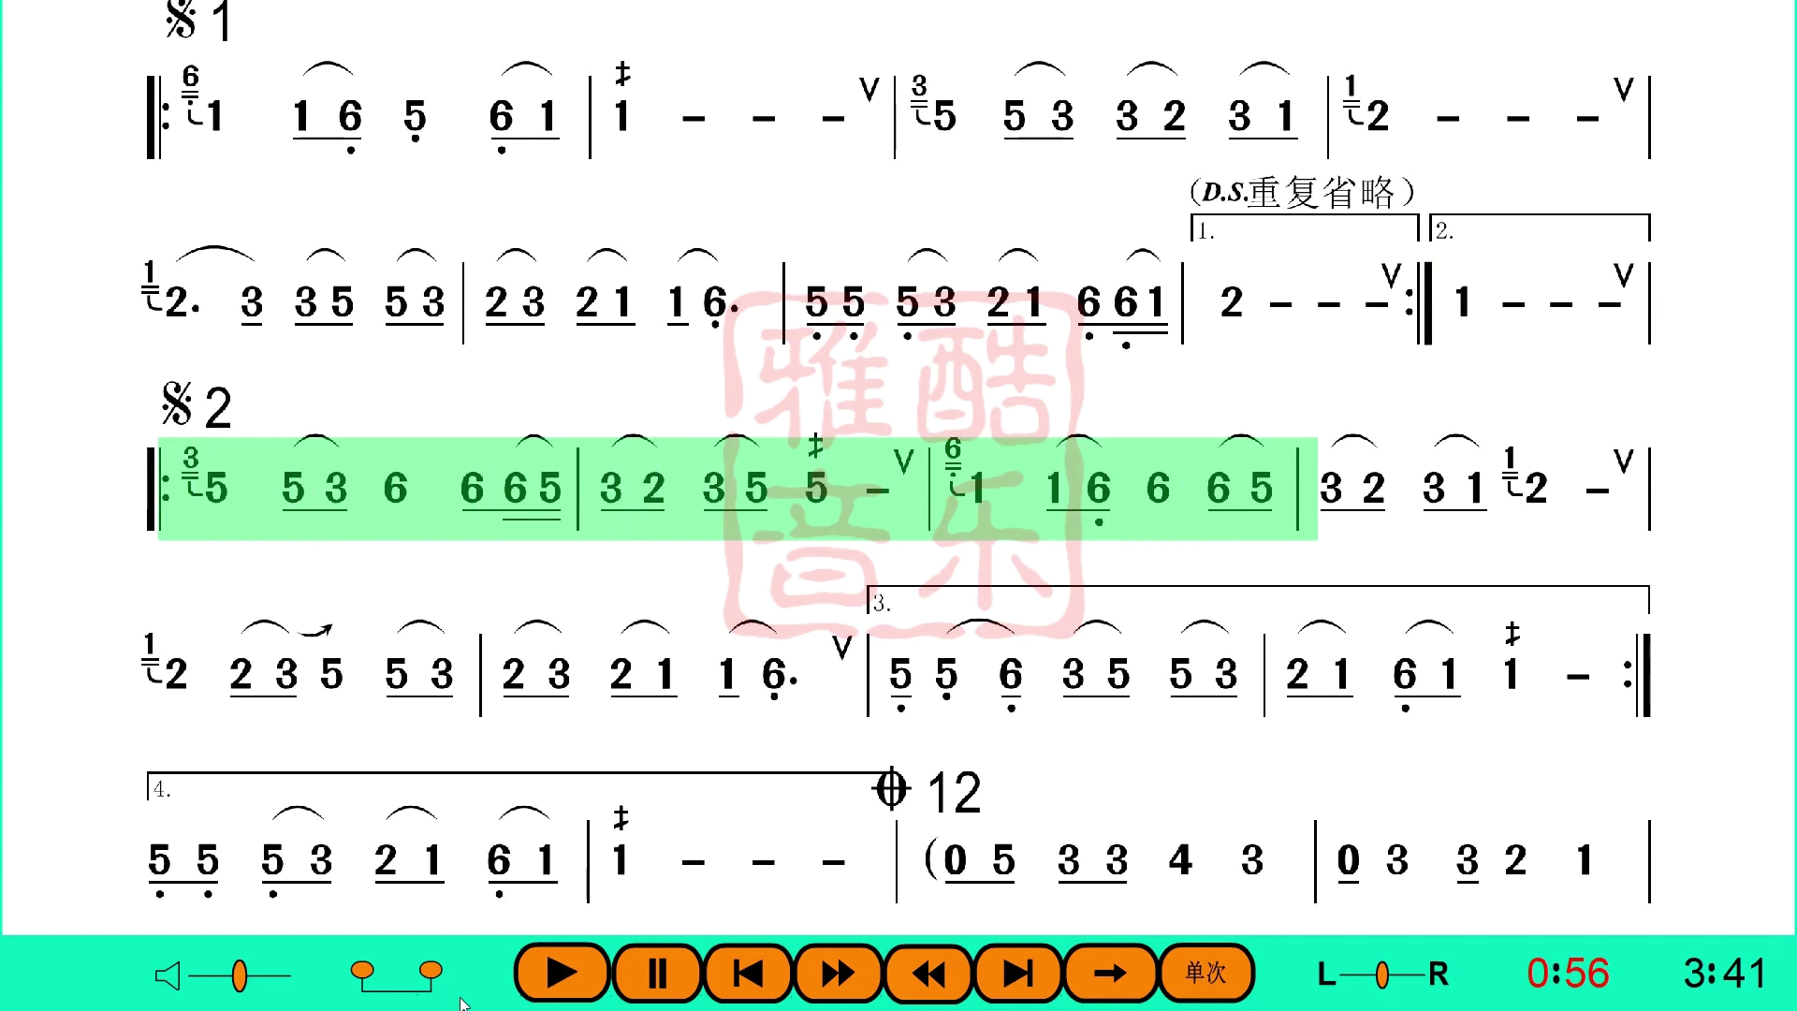The width and height of the screenshot is (1797, 1011).
Task: Rewind the playback
Action: point(927,975)
